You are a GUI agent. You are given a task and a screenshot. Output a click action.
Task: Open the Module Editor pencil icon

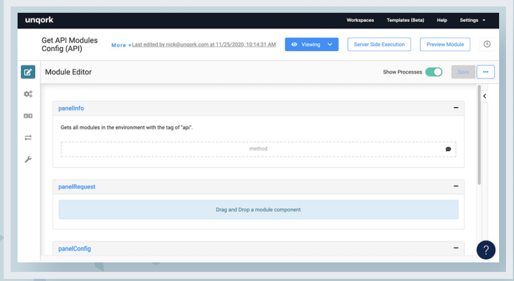pyautogui.click(x=28, y=72)
